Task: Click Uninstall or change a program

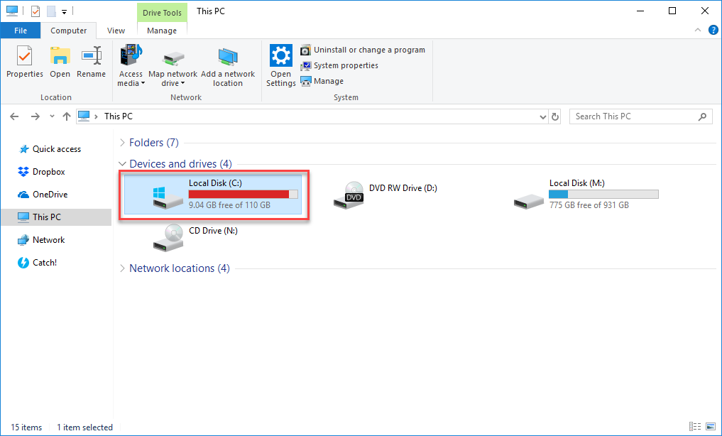Action: click(363, 50)
